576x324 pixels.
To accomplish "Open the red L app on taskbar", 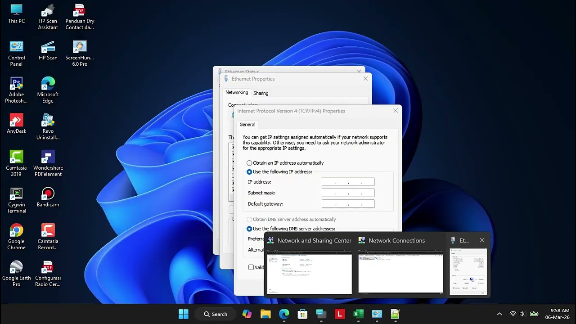I will [x=340, y=314].
